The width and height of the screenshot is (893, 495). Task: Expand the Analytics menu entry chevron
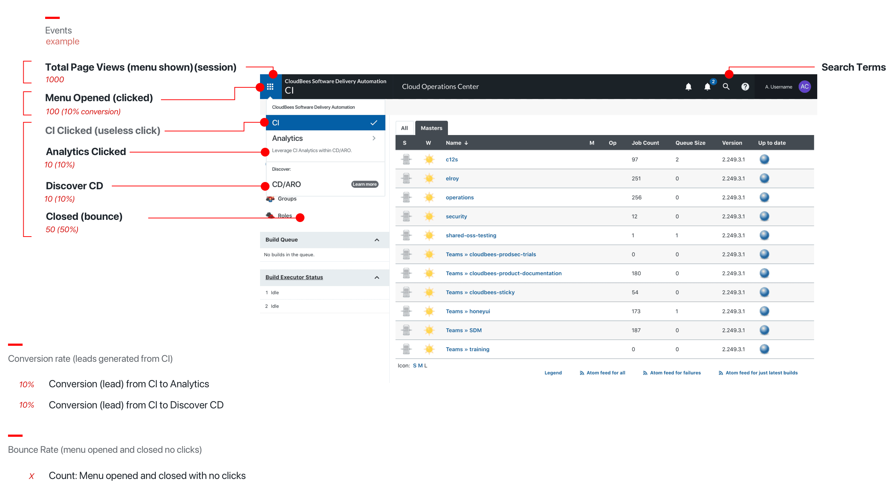(374, 138)
